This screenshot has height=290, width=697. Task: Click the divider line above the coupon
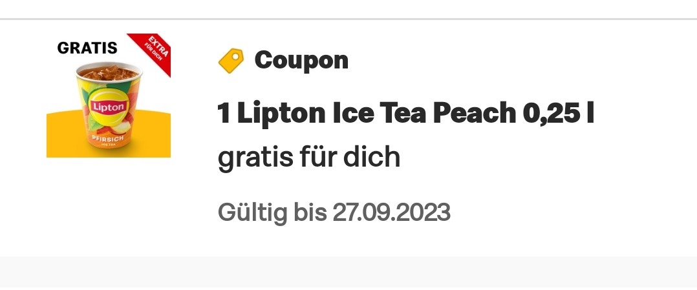point(348,19)
